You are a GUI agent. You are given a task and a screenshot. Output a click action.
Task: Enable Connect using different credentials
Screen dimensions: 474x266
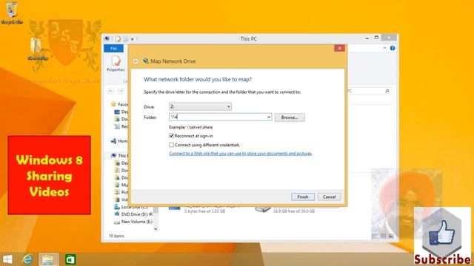(171, 145)
